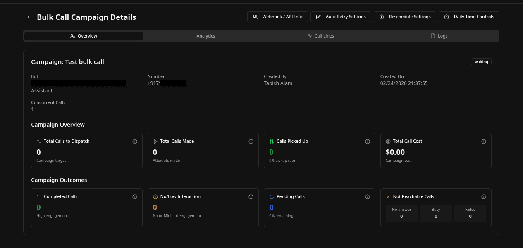Open the Call Lines tab
The height and width of the screenshot is (248, 523).
pos(321,36)
